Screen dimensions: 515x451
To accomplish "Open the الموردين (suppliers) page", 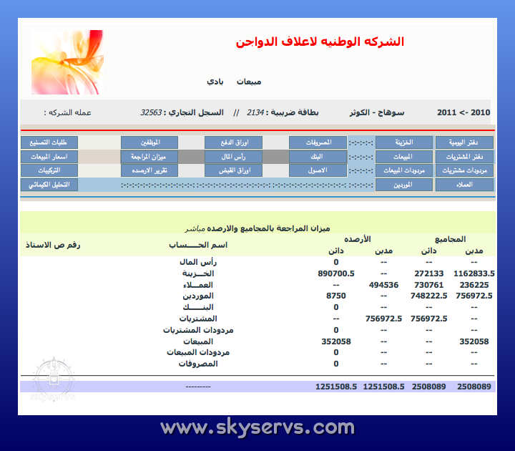I will coord(404,185).
